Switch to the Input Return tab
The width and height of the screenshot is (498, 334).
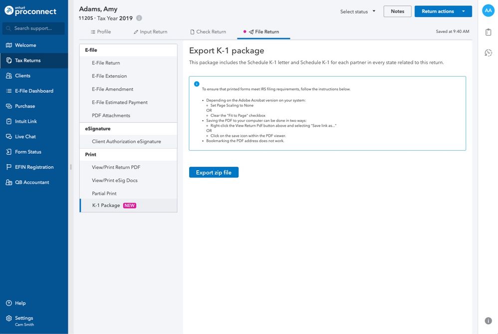(150, 32)
